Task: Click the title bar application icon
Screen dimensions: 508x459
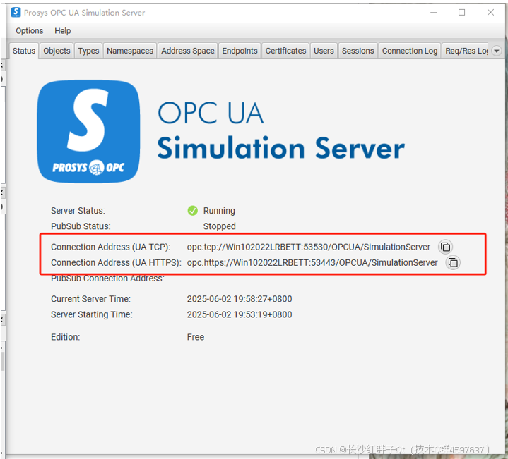Action: point(16,12)
